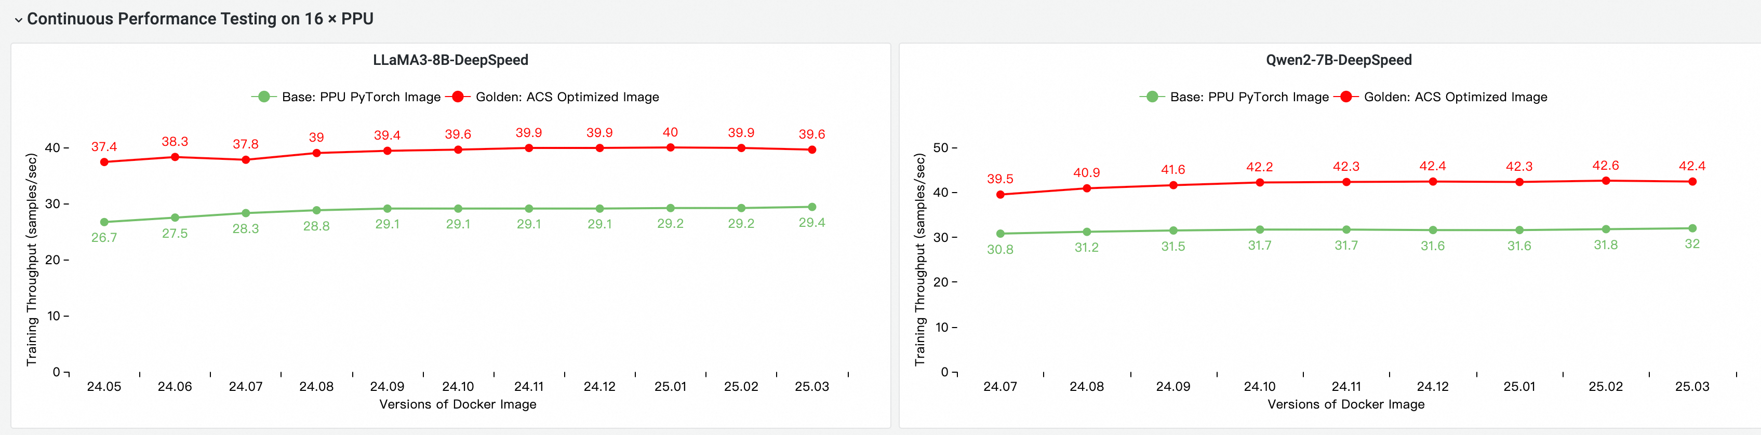1761x435 pixels.
Task: Select red 37.4 data point in LLaMA3 chart
Action: [x=104, y=162]
